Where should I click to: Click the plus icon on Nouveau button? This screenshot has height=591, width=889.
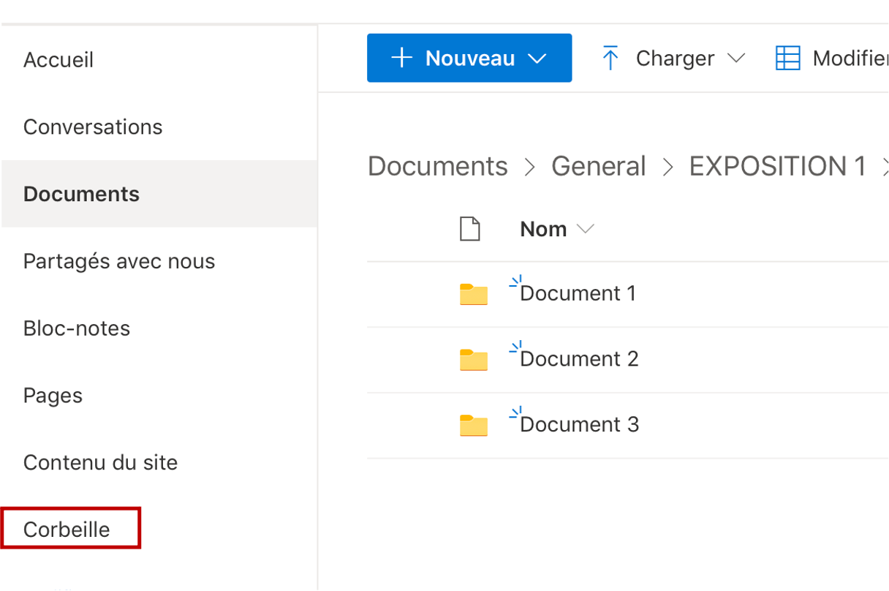click(x=401, y=59)
